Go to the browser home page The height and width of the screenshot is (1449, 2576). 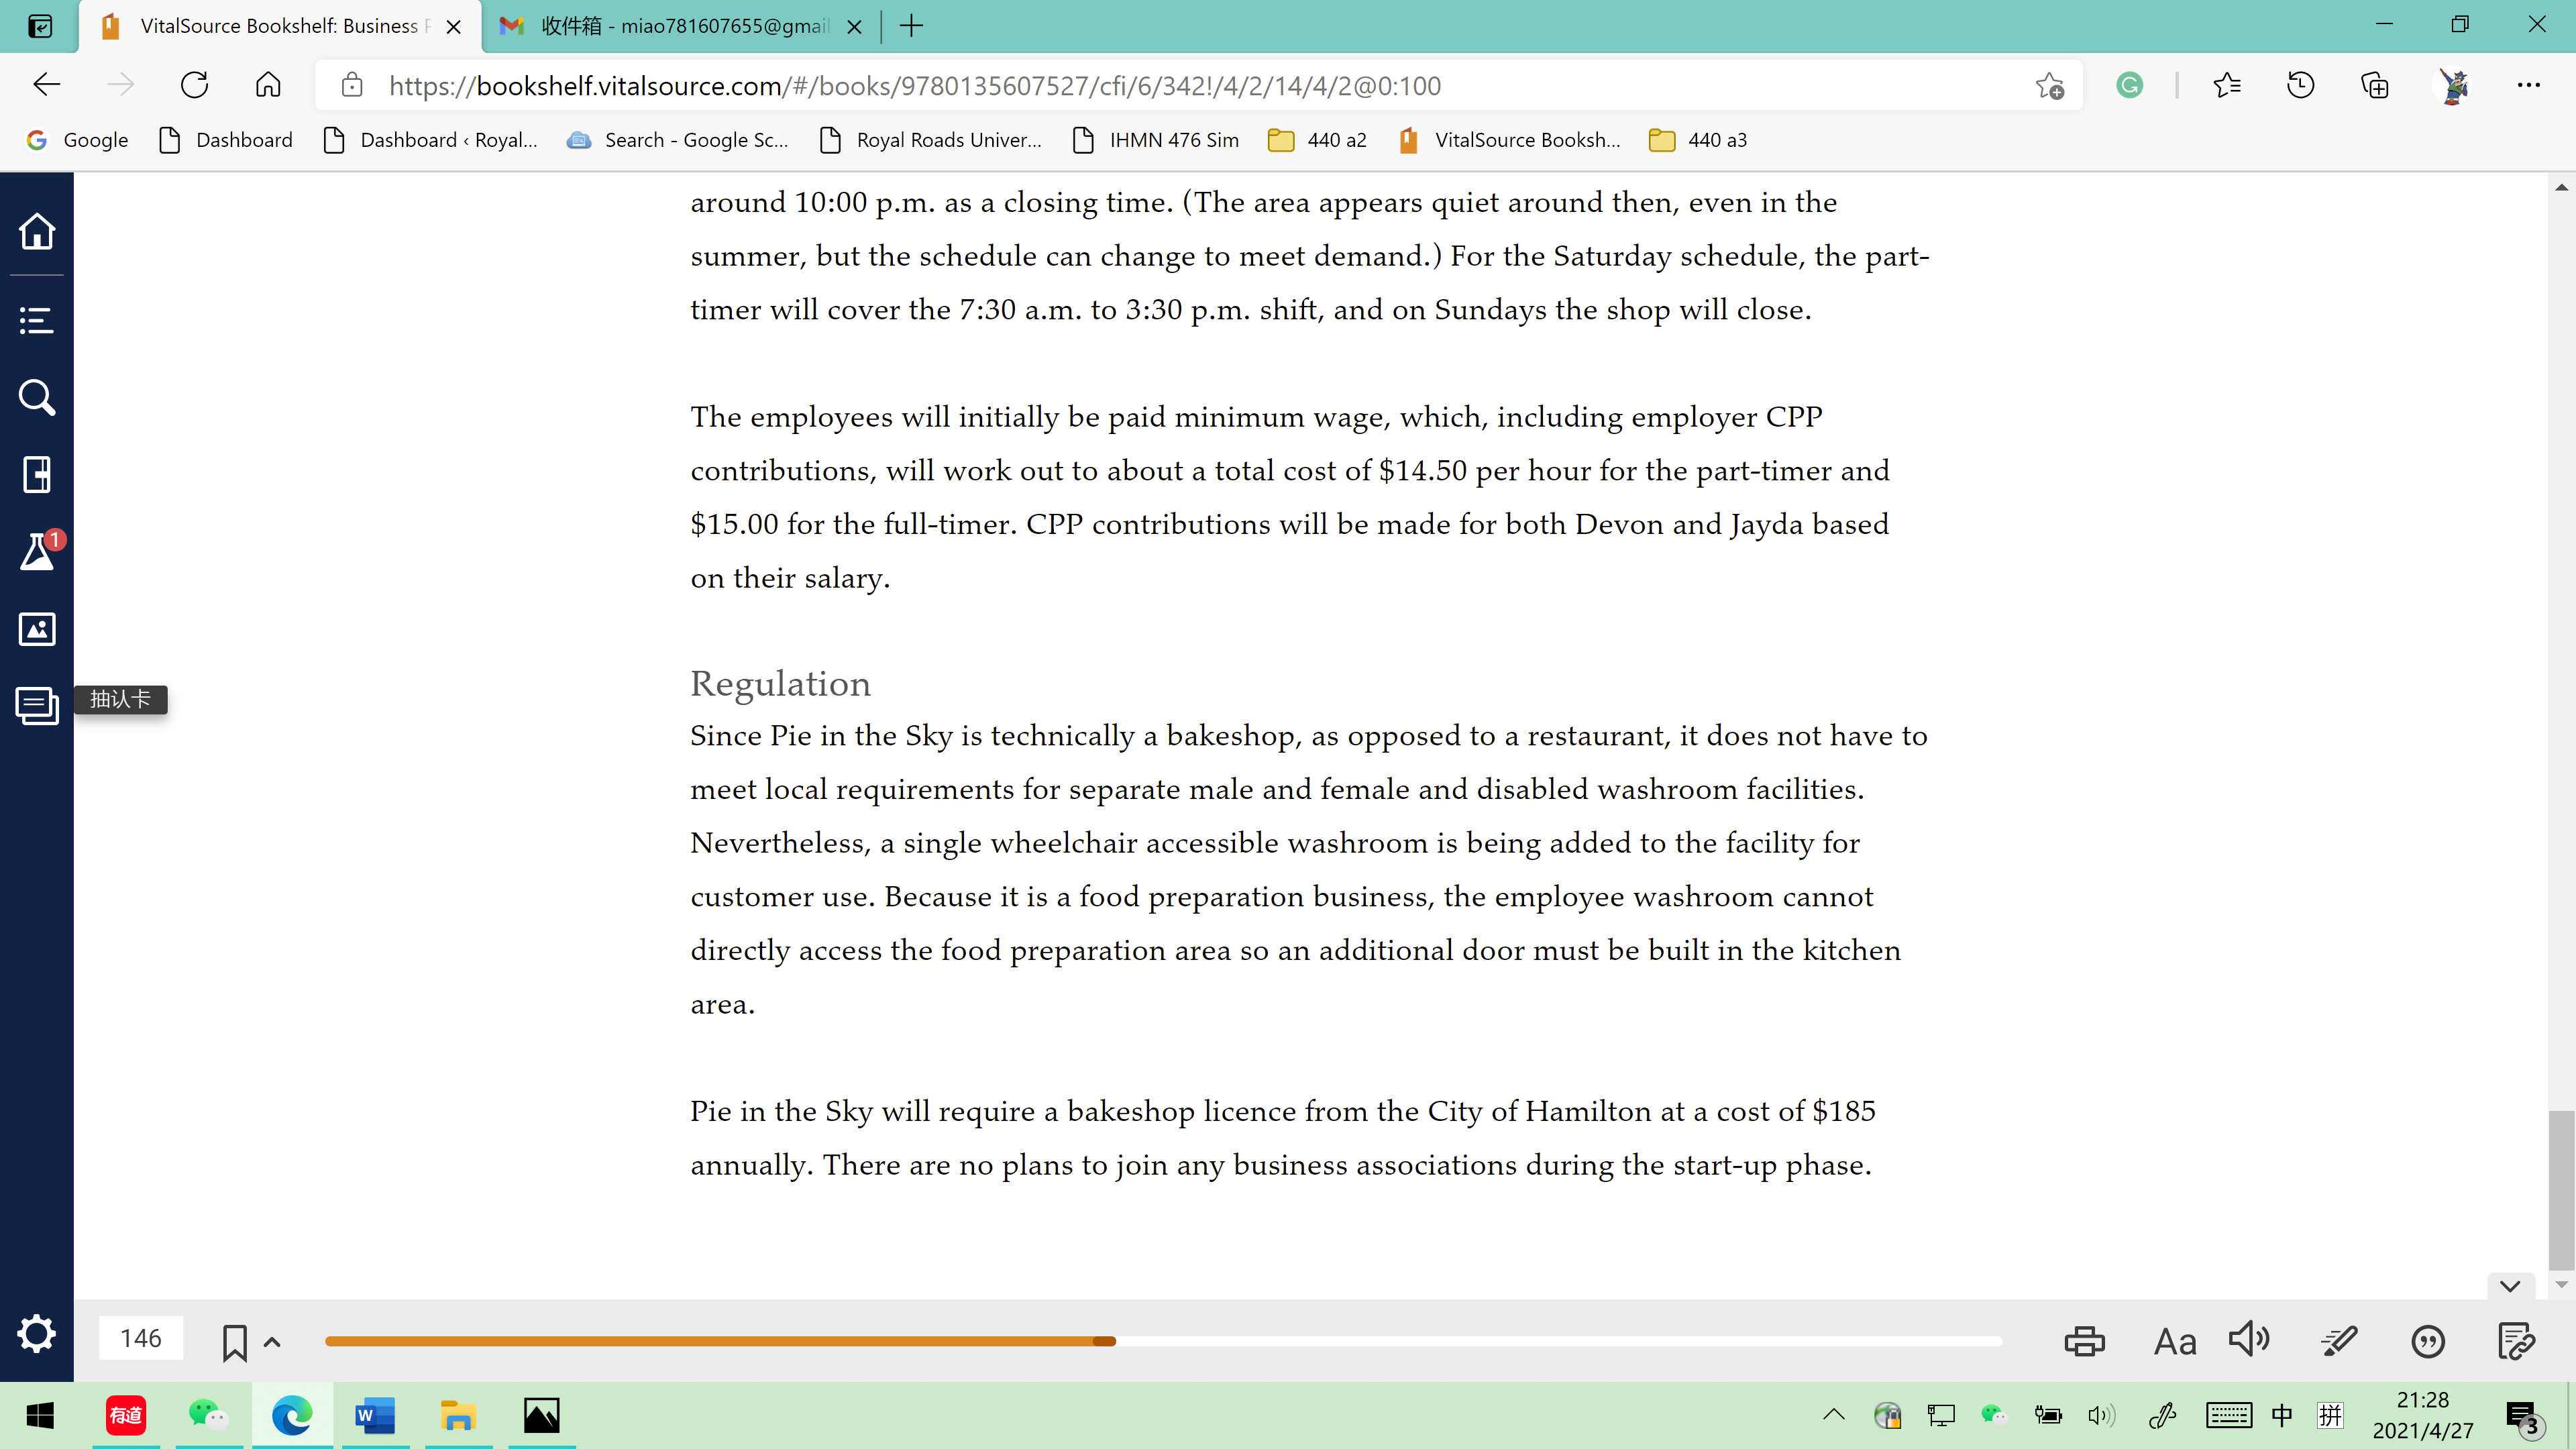pyautogui.click(x=268, y=85)
